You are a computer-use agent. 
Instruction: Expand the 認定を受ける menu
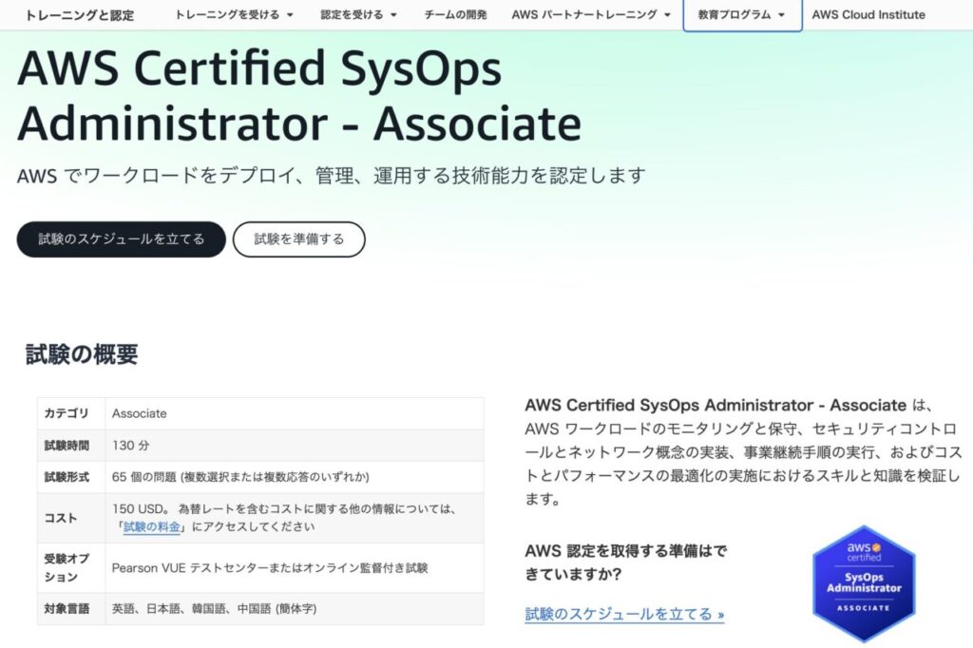[x=358, y=15]
